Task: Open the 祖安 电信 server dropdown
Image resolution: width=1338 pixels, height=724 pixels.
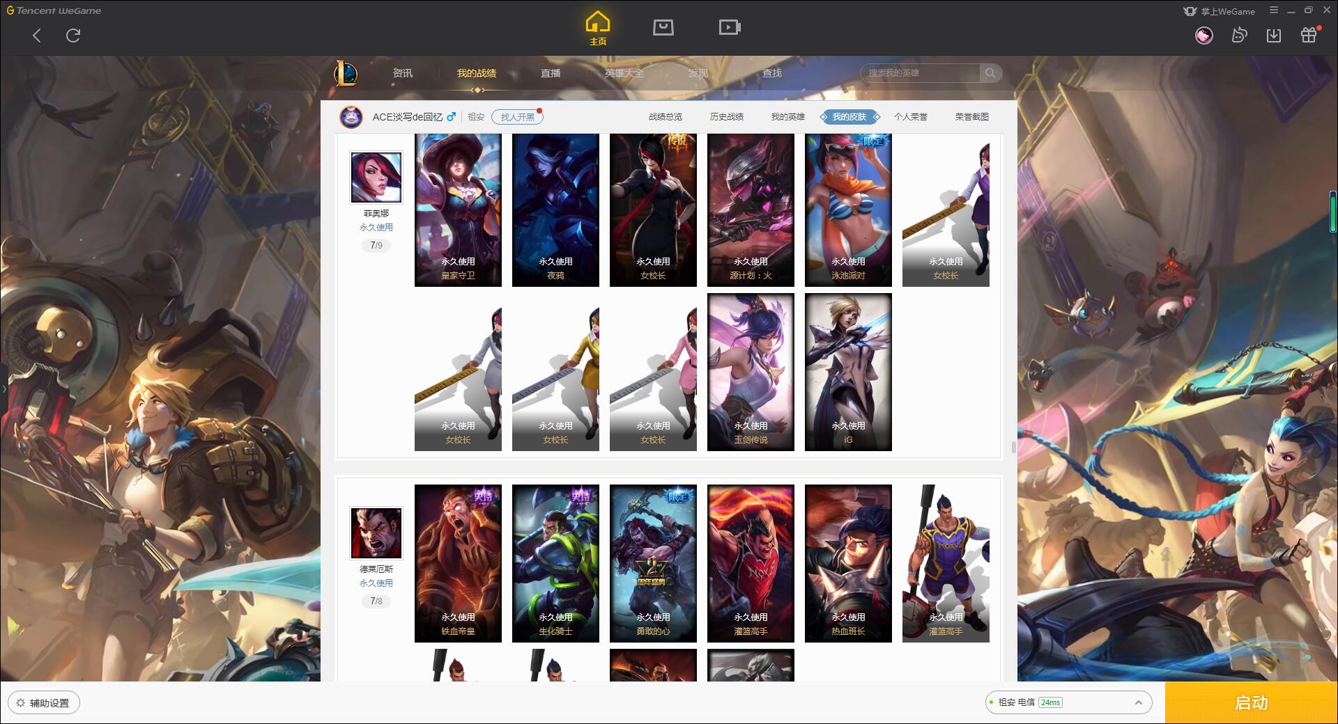Action: pyautogui.click(x=1068, y=702)
